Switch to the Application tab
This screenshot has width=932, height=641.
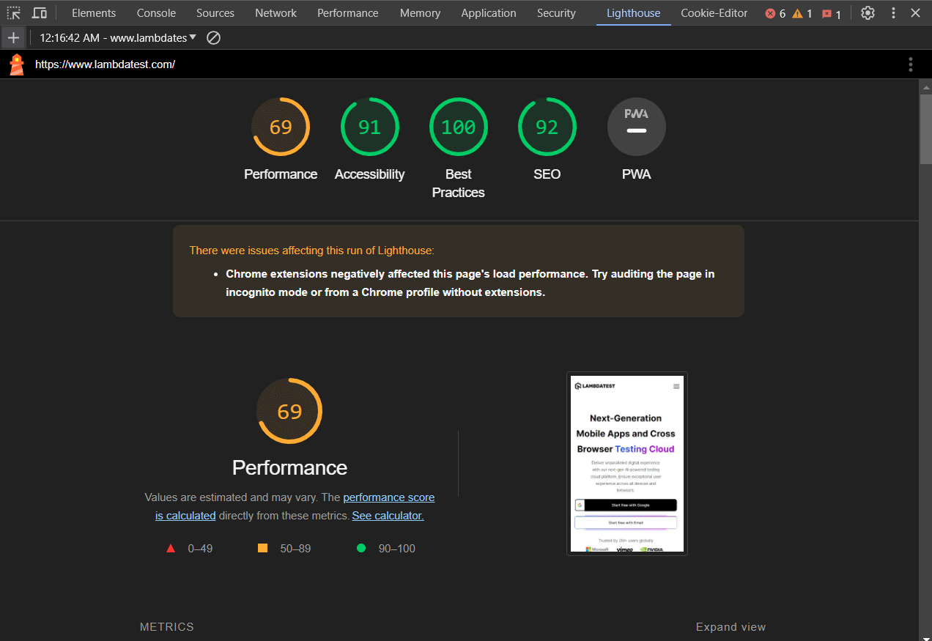click(x=489, y=13)
